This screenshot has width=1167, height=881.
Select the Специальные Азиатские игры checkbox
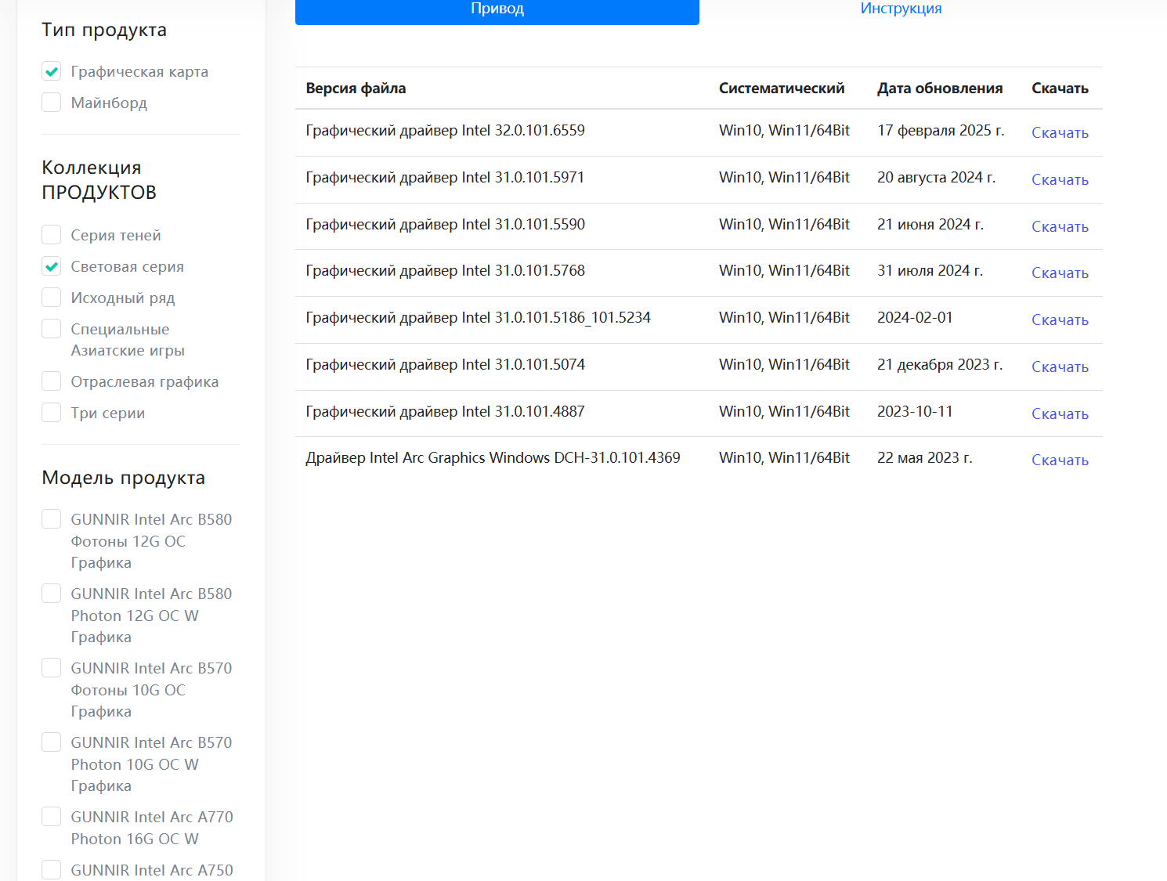click(x=52, y=329)
